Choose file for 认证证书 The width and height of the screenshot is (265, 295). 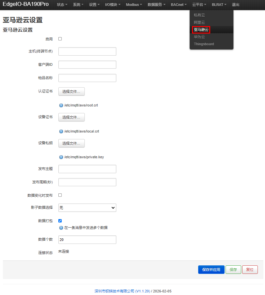pyautogui.click(x=71, y=91)
